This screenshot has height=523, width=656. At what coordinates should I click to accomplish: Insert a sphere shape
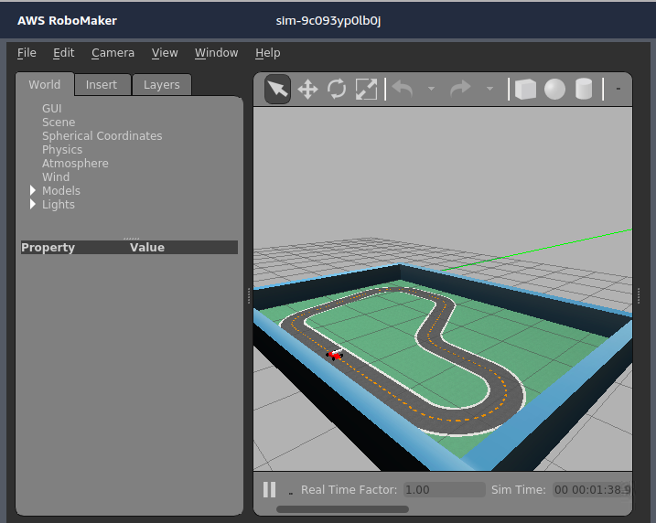[554, 89]
